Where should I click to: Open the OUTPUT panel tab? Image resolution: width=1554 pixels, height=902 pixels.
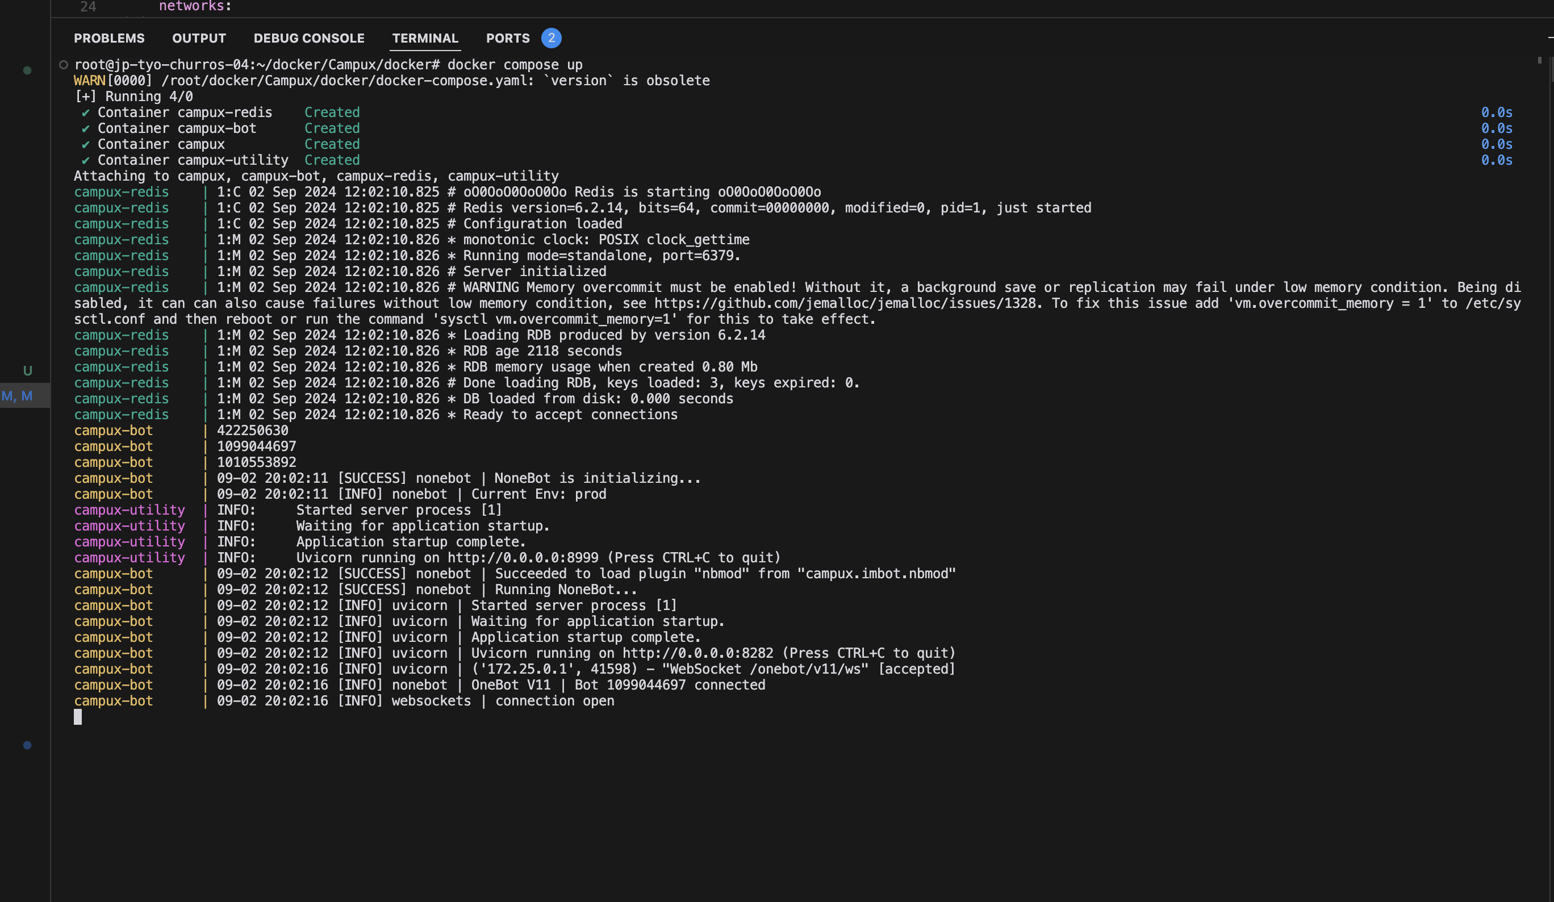[x=199, y=38]
